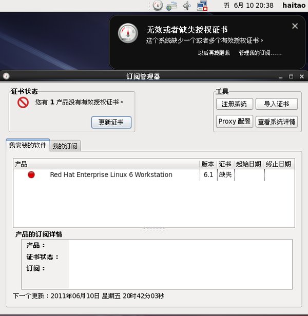Dismiss the invalid certificate notification
The width and height of the screenshot is (308, 316).
pyautogui.click(x=295, y=26)
